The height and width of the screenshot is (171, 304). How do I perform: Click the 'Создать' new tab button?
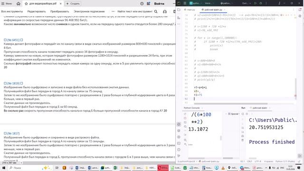point(73,3)
